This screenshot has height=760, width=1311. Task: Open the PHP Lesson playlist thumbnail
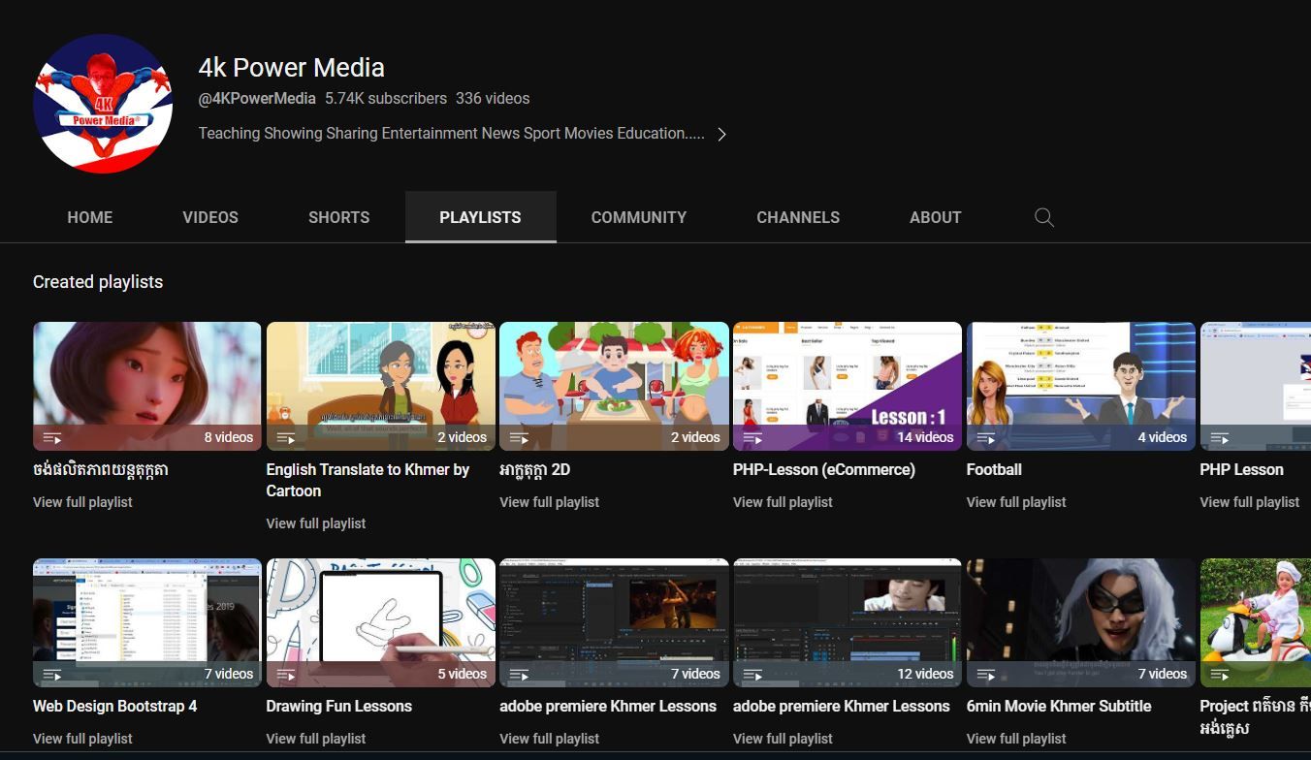coord(1256,387)
